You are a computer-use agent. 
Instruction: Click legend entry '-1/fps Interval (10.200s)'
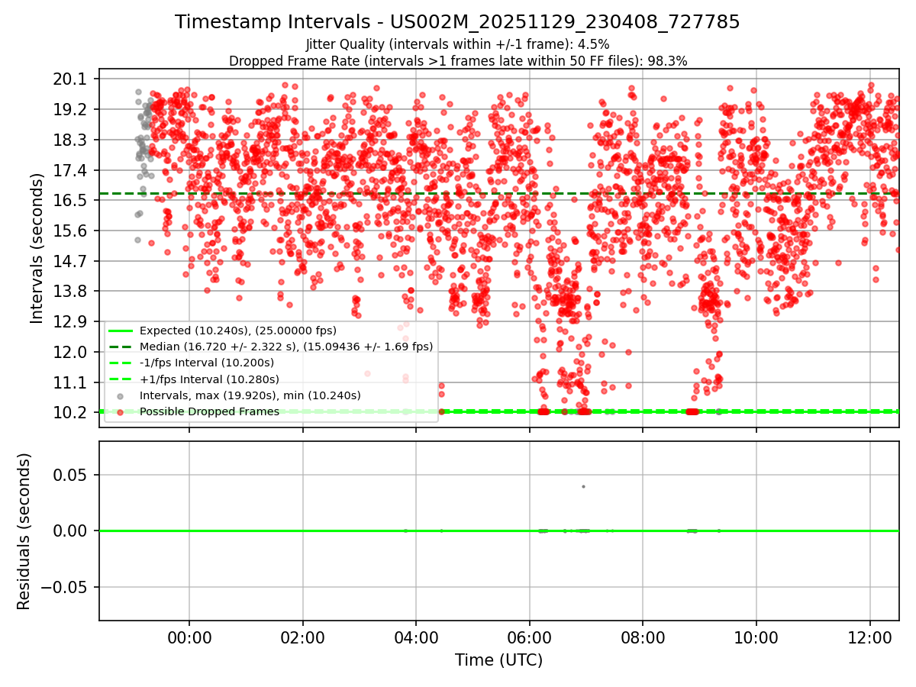point(207,363)
